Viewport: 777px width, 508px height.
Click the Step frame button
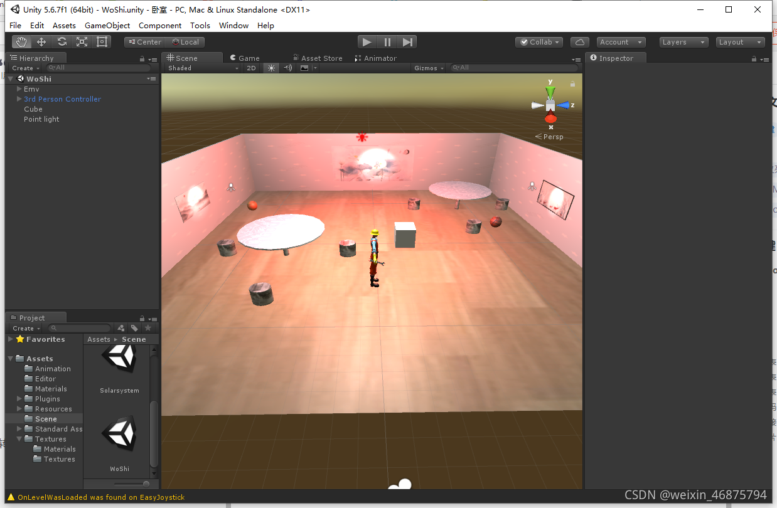coord(407,42)
